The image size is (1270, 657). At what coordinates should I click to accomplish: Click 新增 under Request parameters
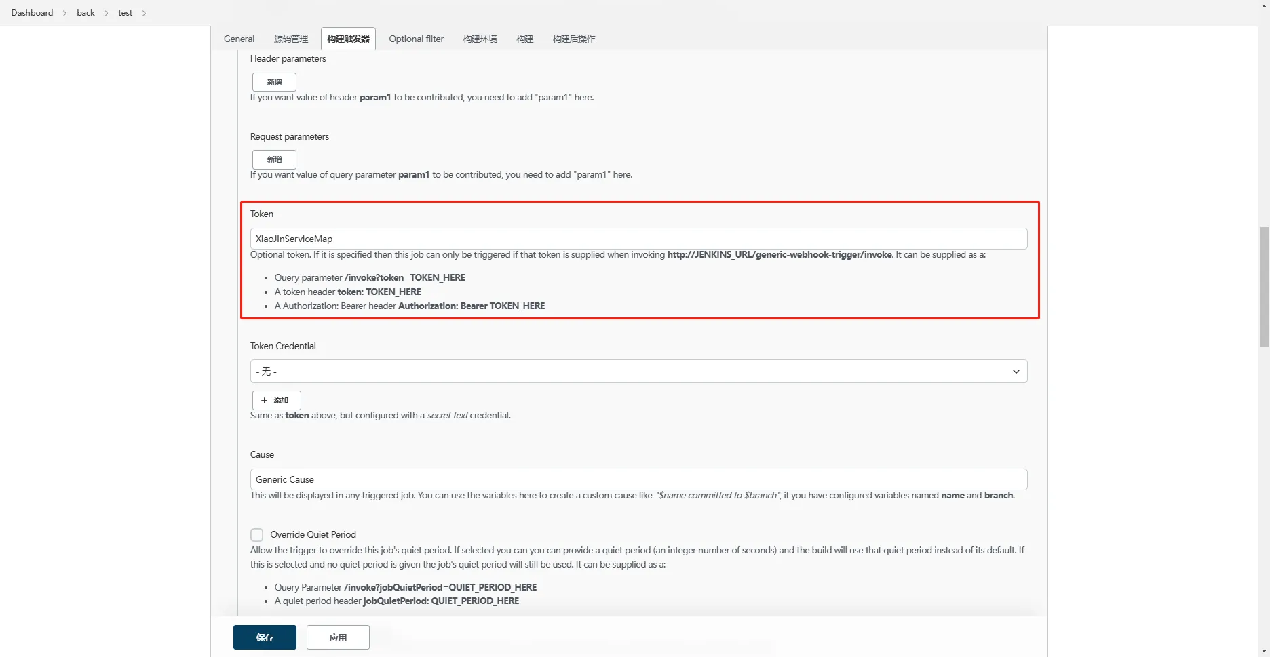click(274, 159)
